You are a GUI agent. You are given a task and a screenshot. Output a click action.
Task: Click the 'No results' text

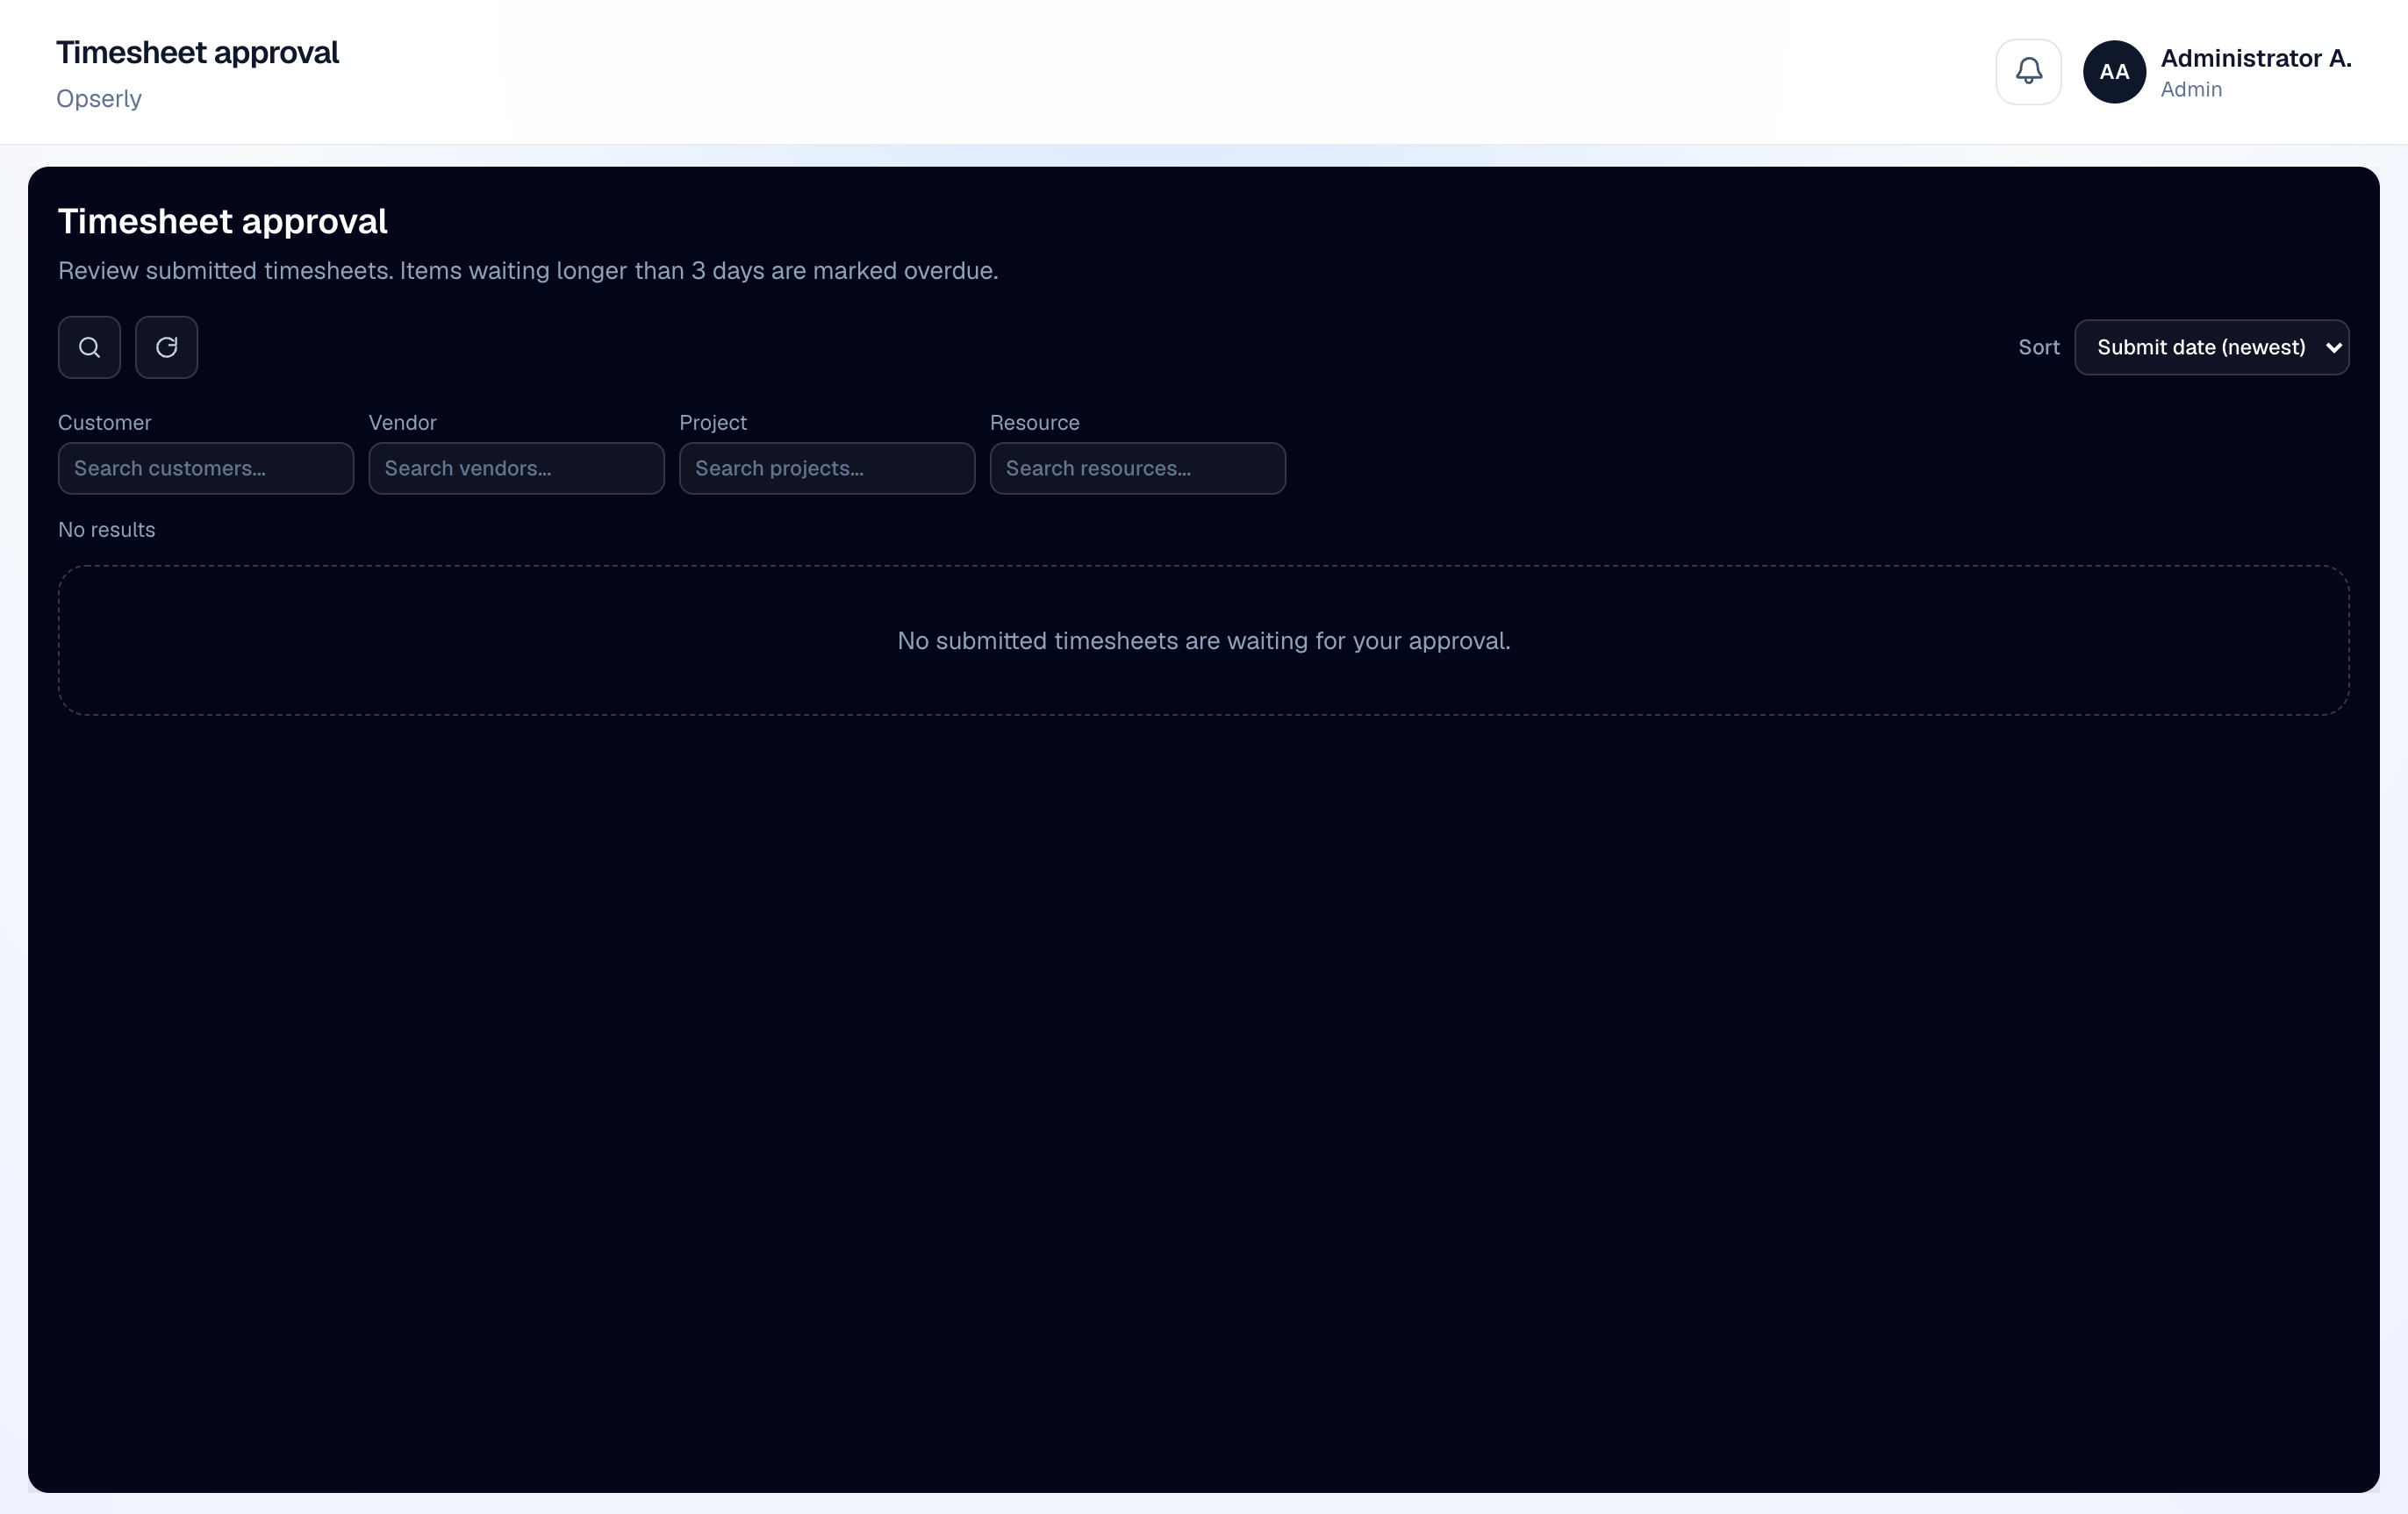(x=107, y=530)
